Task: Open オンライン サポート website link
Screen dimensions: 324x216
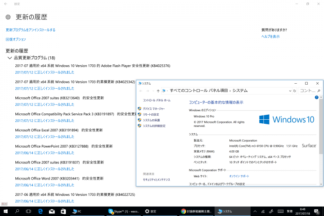Action: coord(239,176)
